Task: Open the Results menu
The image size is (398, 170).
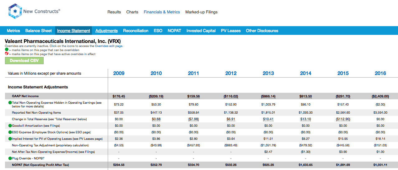Action: pyautogui.click(x=114, y=12)
